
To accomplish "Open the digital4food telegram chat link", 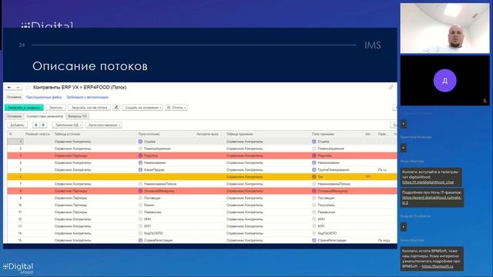I will coord(428,182).
